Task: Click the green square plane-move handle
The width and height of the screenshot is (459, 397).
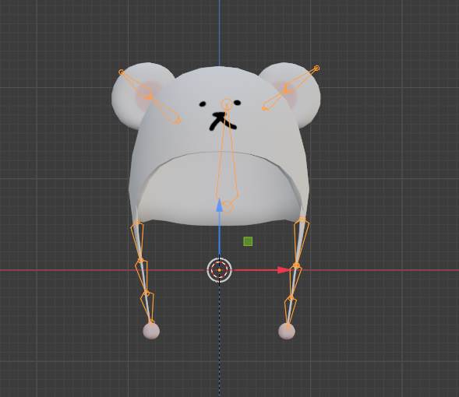Action: (248, 241)
